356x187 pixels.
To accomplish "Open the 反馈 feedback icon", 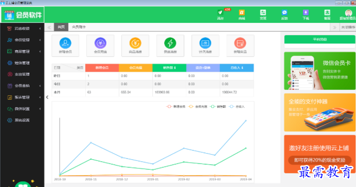I will click(284, 15).
